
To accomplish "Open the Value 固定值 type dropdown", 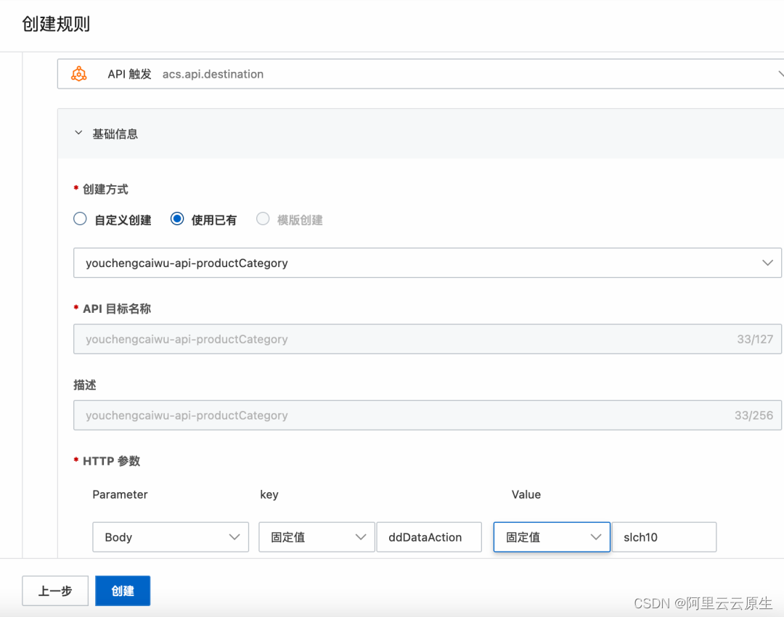I will tap(552, 537).
